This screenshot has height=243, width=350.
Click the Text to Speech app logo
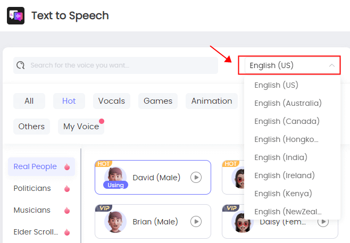click(x=15, y=15)
